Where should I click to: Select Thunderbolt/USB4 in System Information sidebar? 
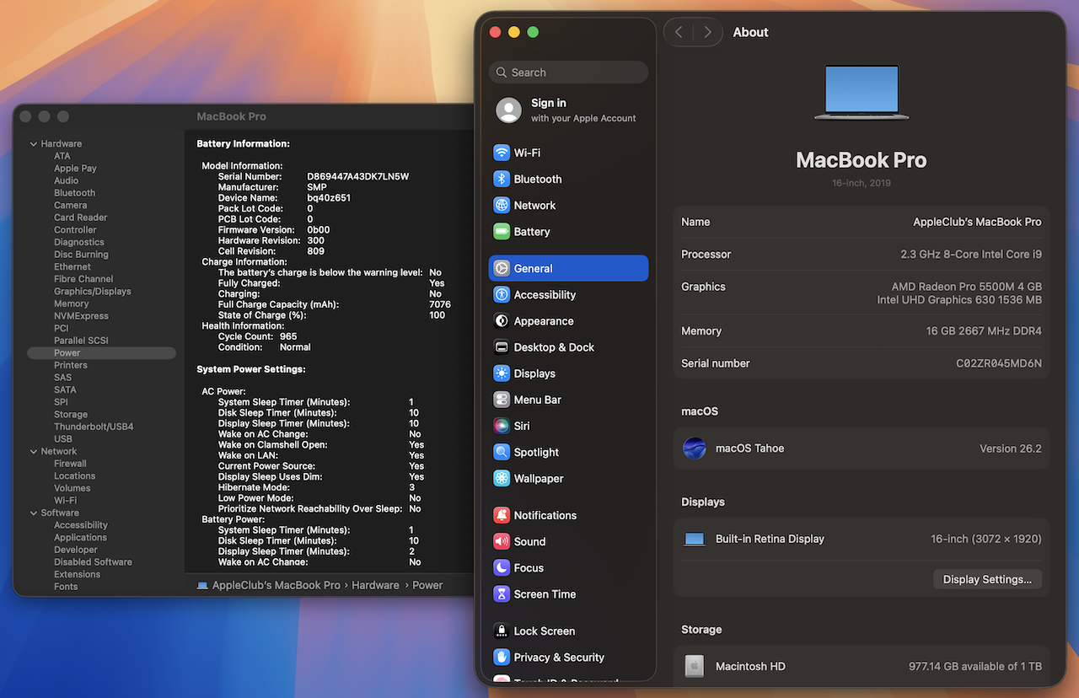[x=94, y=427]
